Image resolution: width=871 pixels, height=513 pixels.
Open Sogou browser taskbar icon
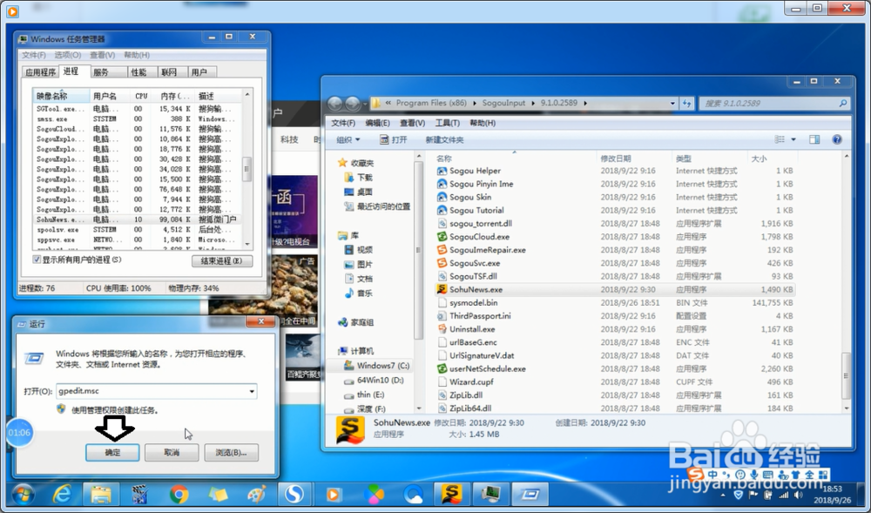point(294,494)
